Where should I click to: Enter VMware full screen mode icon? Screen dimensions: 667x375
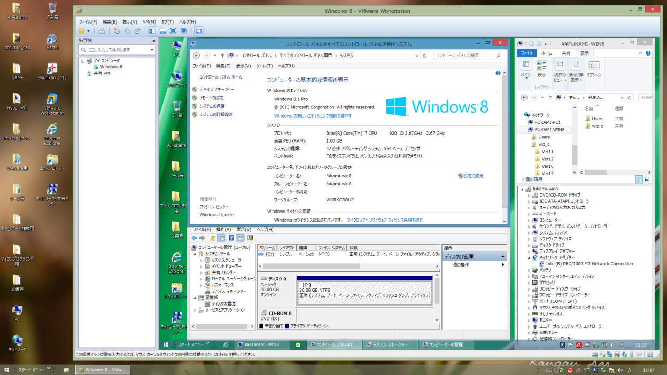(173, 31)
